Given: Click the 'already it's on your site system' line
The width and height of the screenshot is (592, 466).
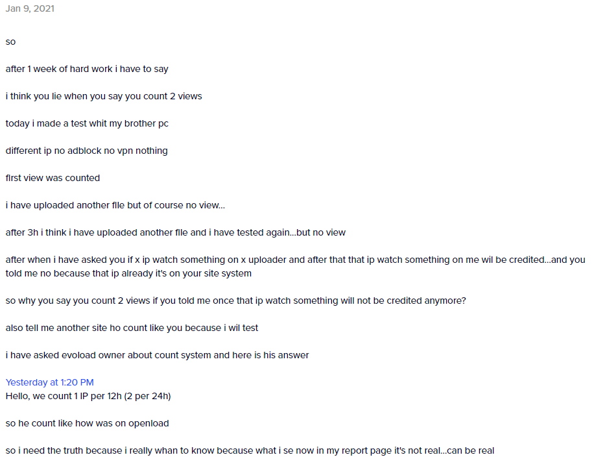Looking at the screenshot, I should coord(128,273).
